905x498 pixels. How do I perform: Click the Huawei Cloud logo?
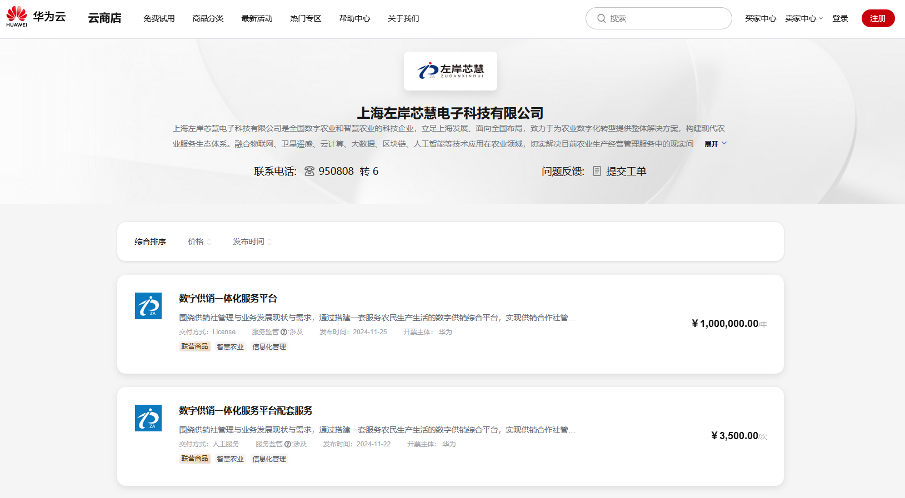pyautogui.click(x=36, y=17)
